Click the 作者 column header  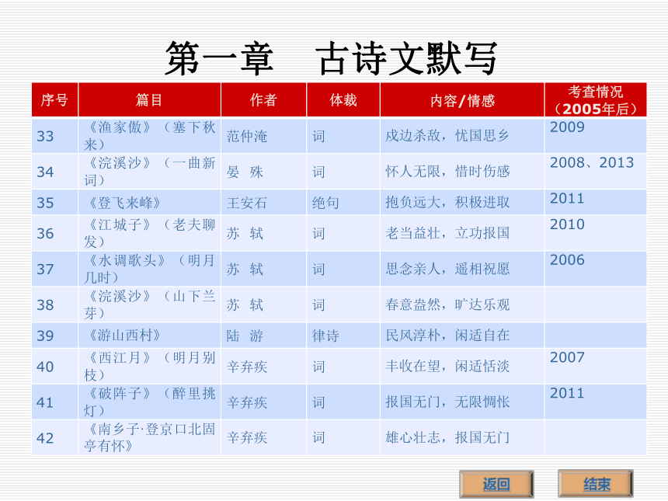coord(264,99)
